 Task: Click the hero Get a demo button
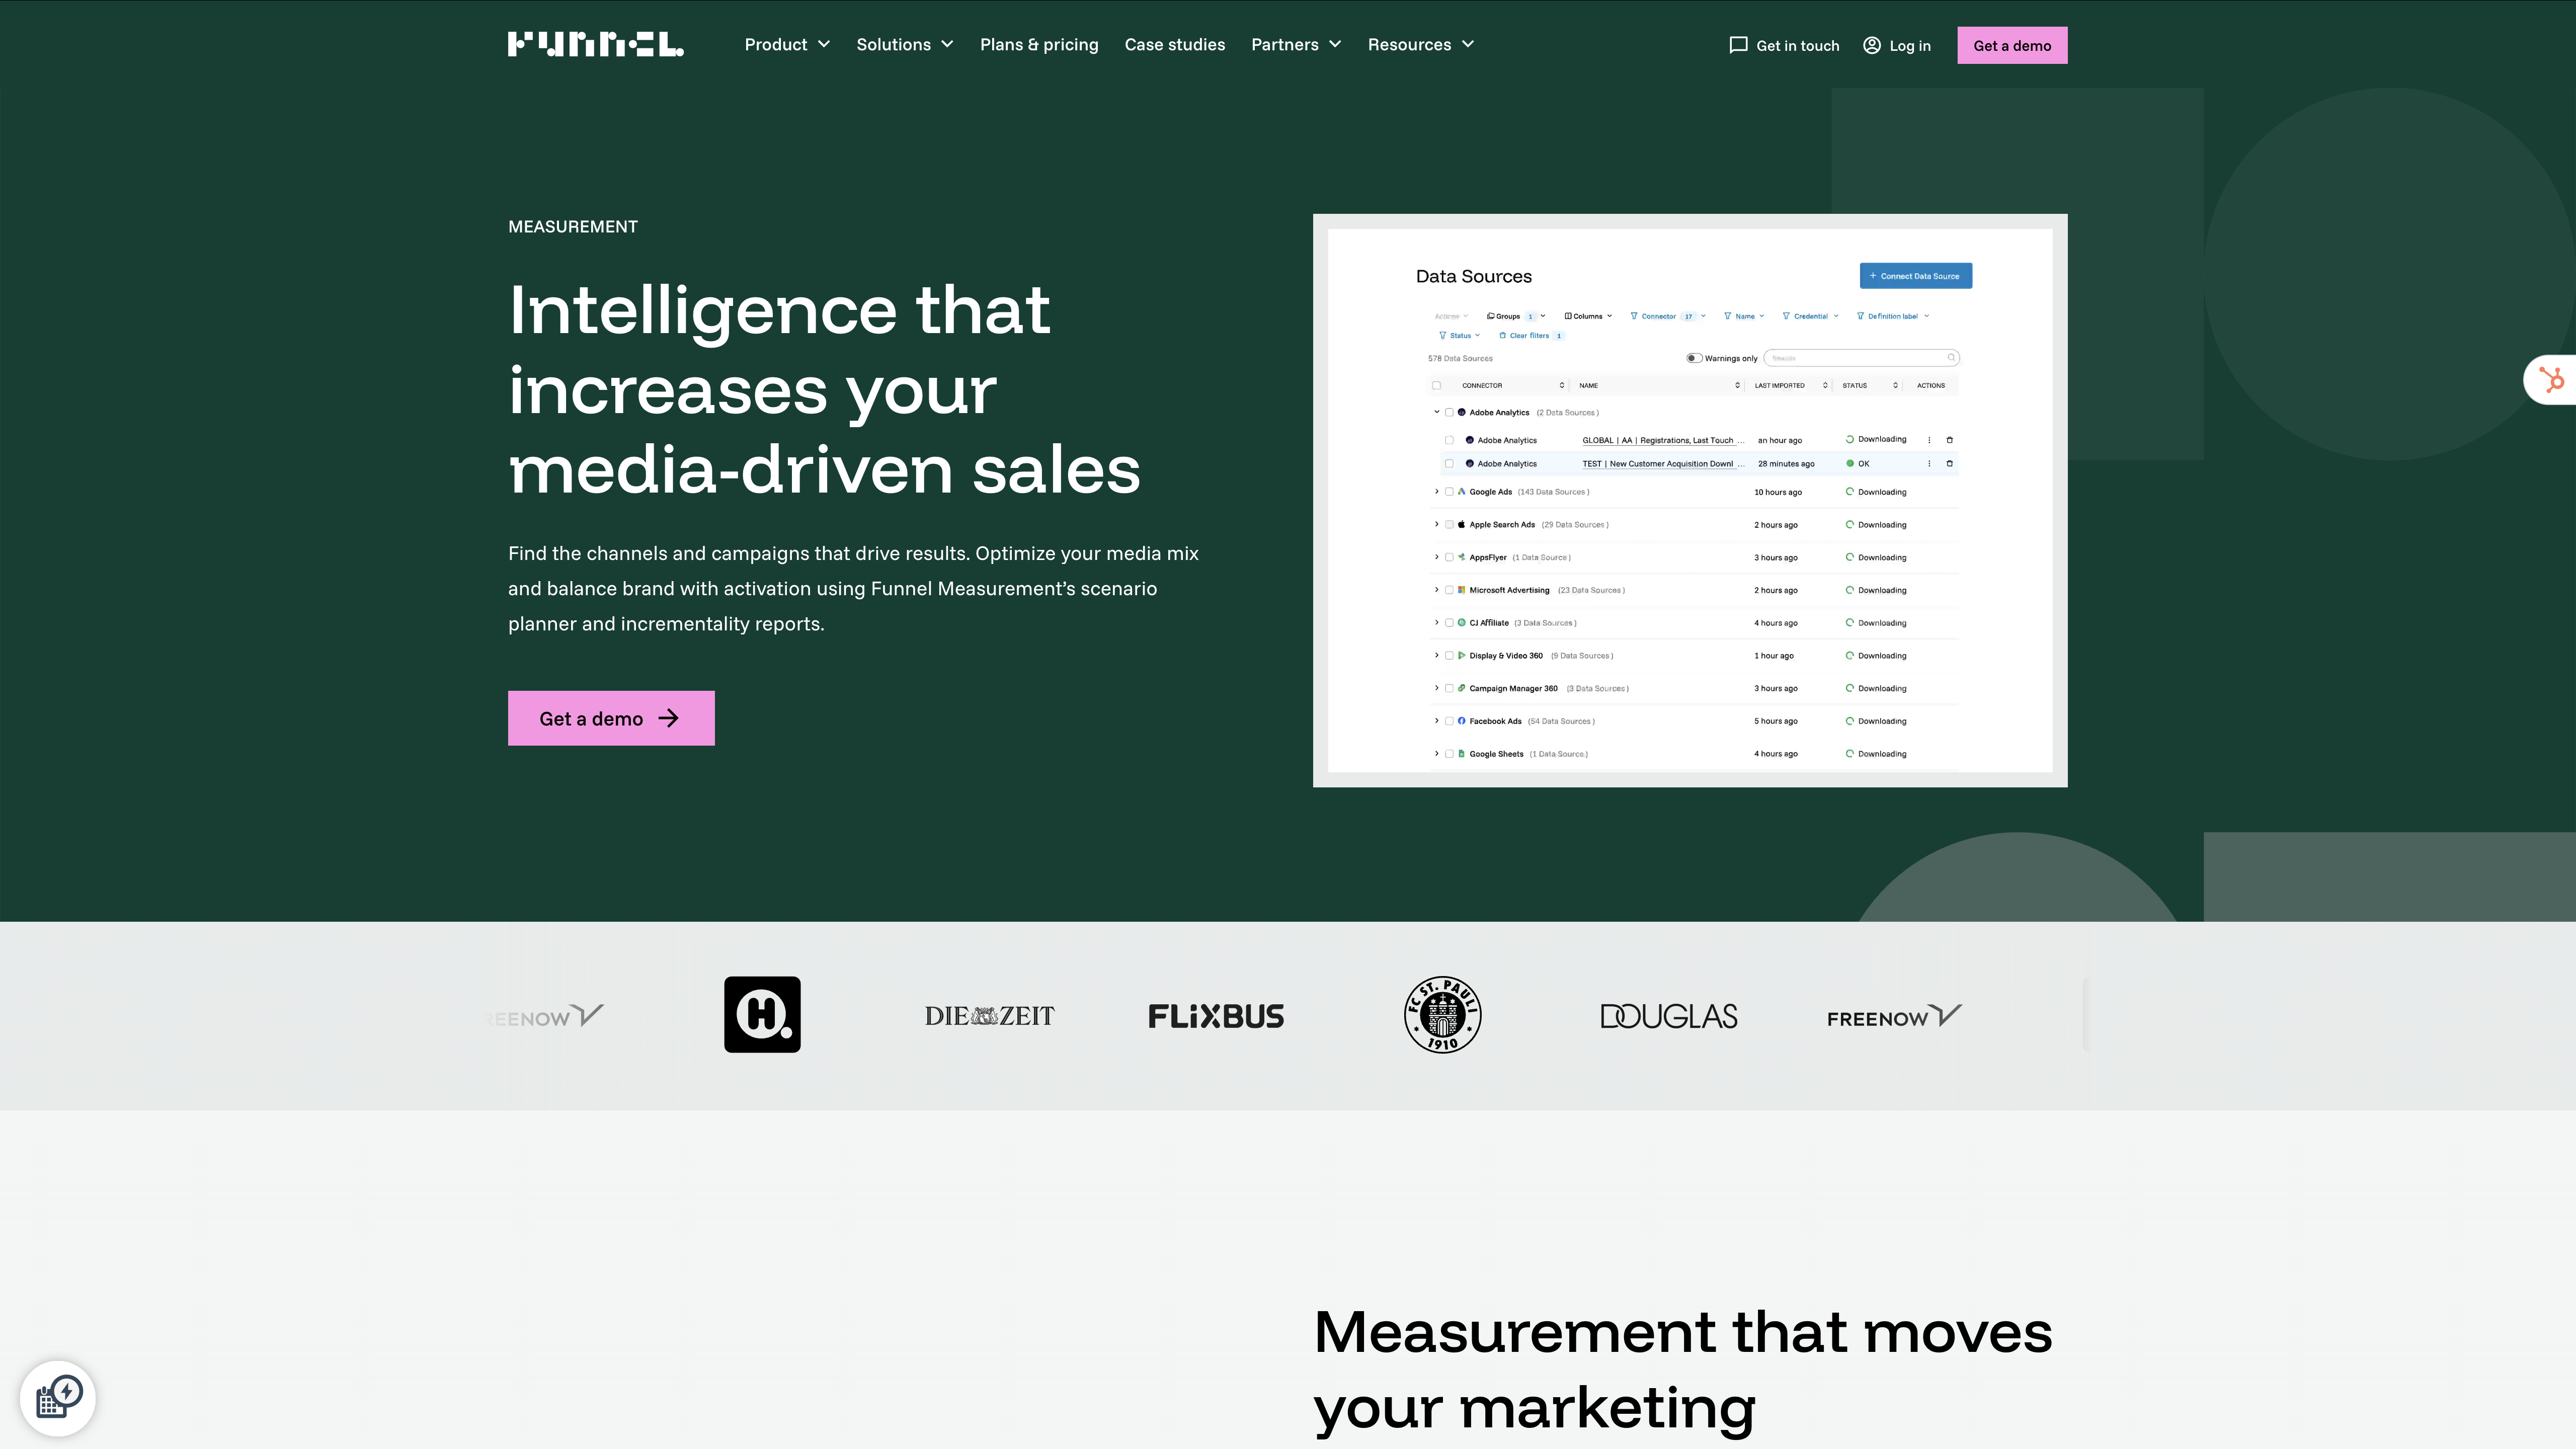coord(611,718)
